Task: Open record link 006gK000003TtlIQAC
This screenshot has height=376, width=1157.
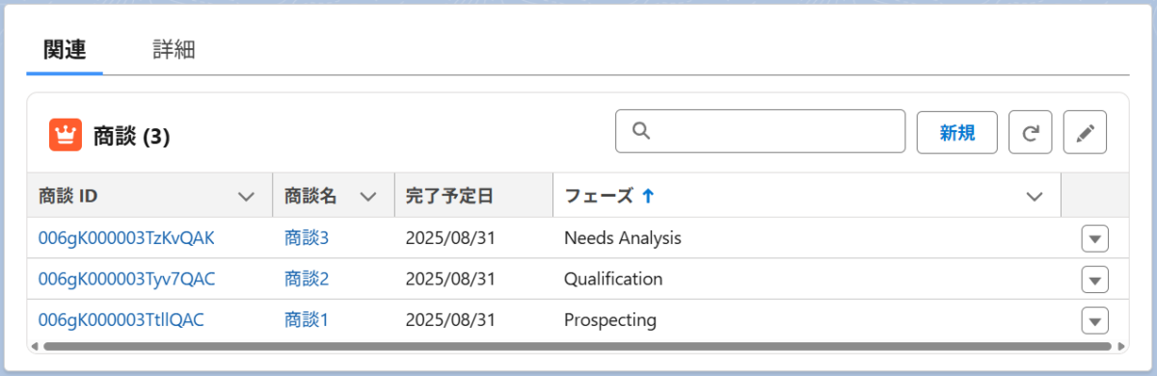Action: pyautogui.click(x=121, y=319)
